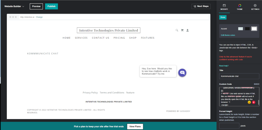262x130 pixels.
Task: Click the Terms and Conditions footer link
Action: point(112,93)
